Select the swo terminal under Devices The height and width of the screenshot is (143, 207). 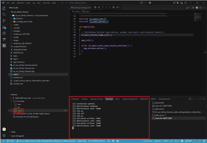[19, 104]
